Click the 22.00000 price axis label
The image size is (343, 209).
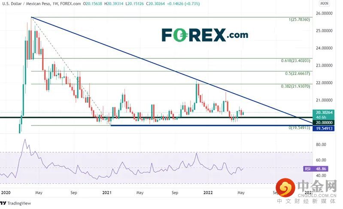click(324, 83)
